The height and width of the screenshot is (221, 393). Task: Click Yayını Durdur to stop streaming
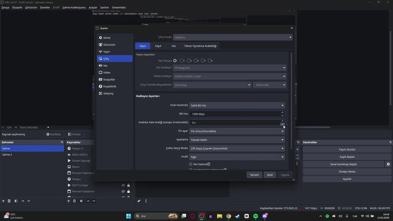tap(347, 149)
